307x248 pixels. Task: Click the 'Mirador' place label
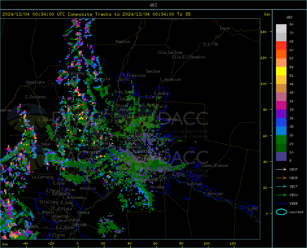tap(158, 187)
